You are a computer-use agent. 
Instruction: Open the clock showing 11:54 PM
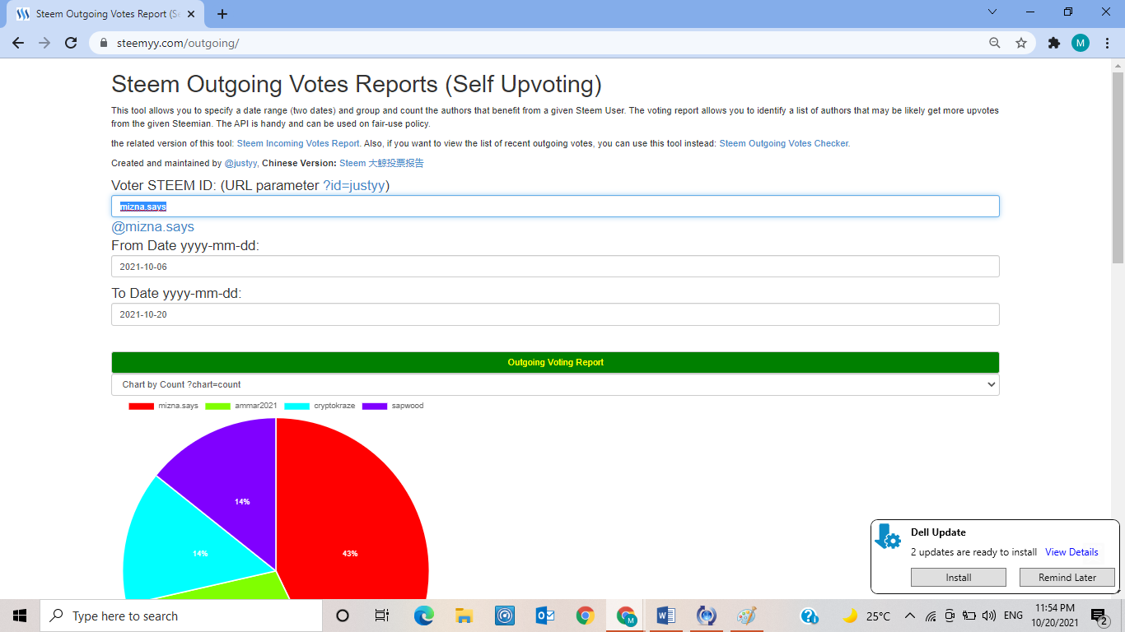click(1054, 616)
